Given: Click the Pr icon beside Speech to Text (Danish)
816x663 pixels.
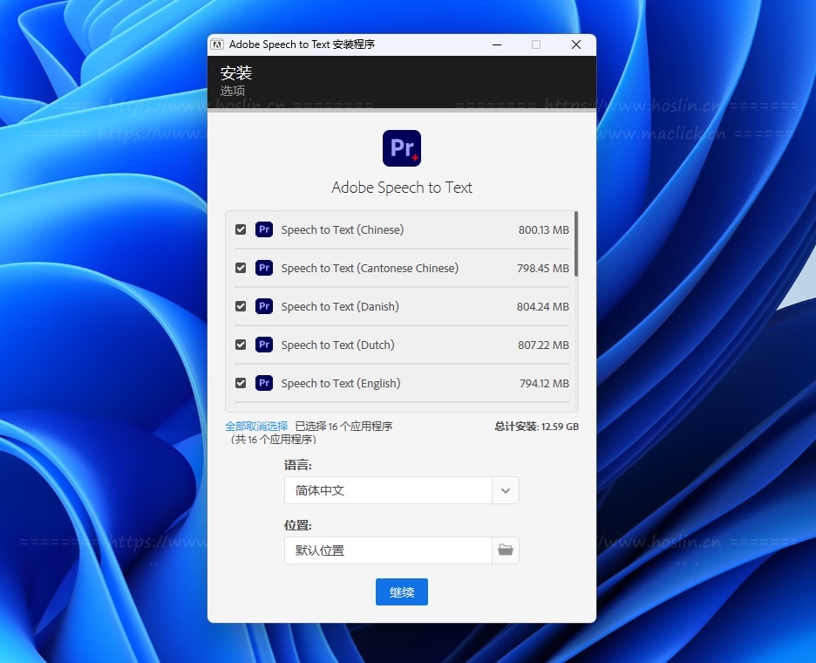Looking at the screenshot, I should click(x=264, y=306).
